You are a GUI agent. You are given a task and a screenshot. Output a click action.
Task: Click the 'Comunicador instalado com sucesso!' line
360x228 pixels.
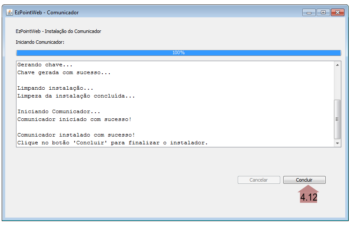[76, 135]
